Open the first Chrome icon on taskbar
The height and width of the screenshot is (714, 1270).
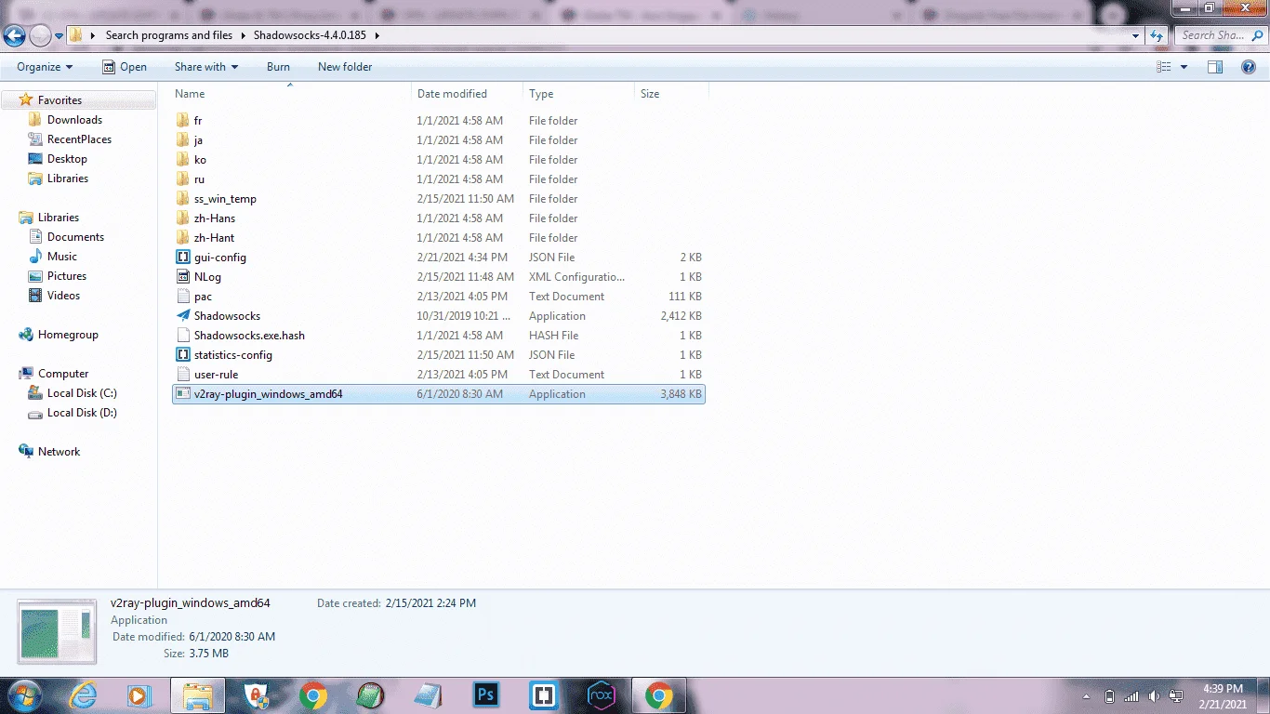point(313,695)
